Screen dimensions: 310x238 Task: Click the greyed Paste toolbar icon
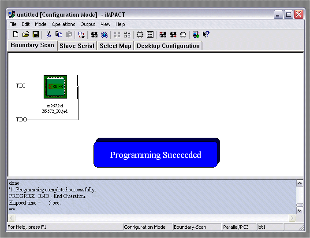click(x=69, y=34)
